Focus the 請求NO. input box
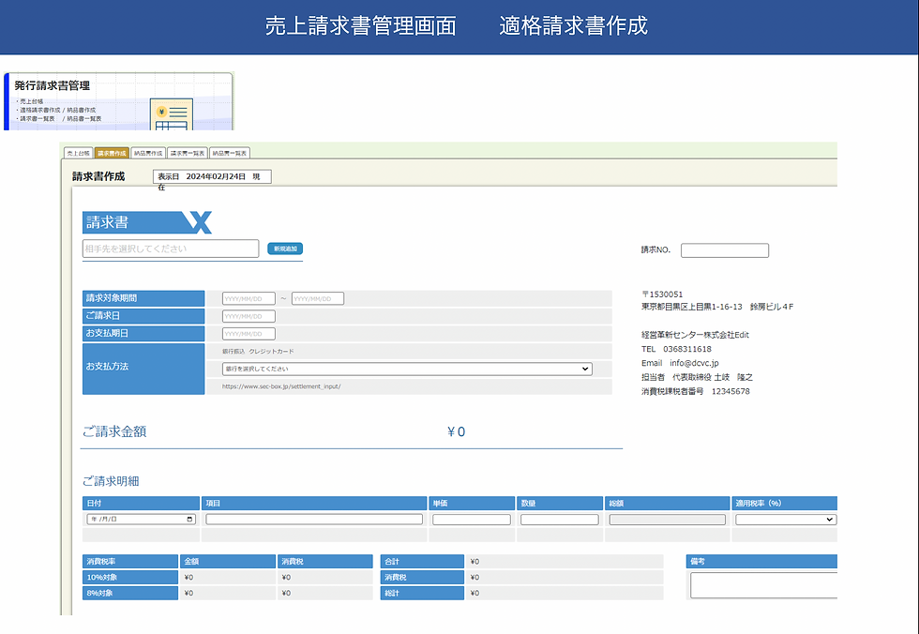This screenshot has height=634, width=919. tap(724, 250)
